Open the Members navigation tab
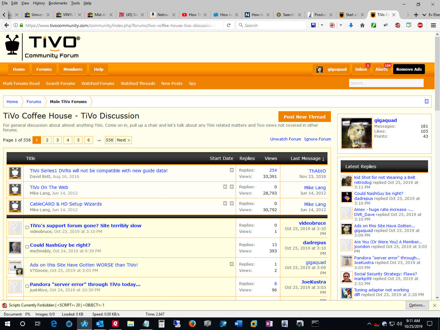The image size is (440, 330). (73, 69)
